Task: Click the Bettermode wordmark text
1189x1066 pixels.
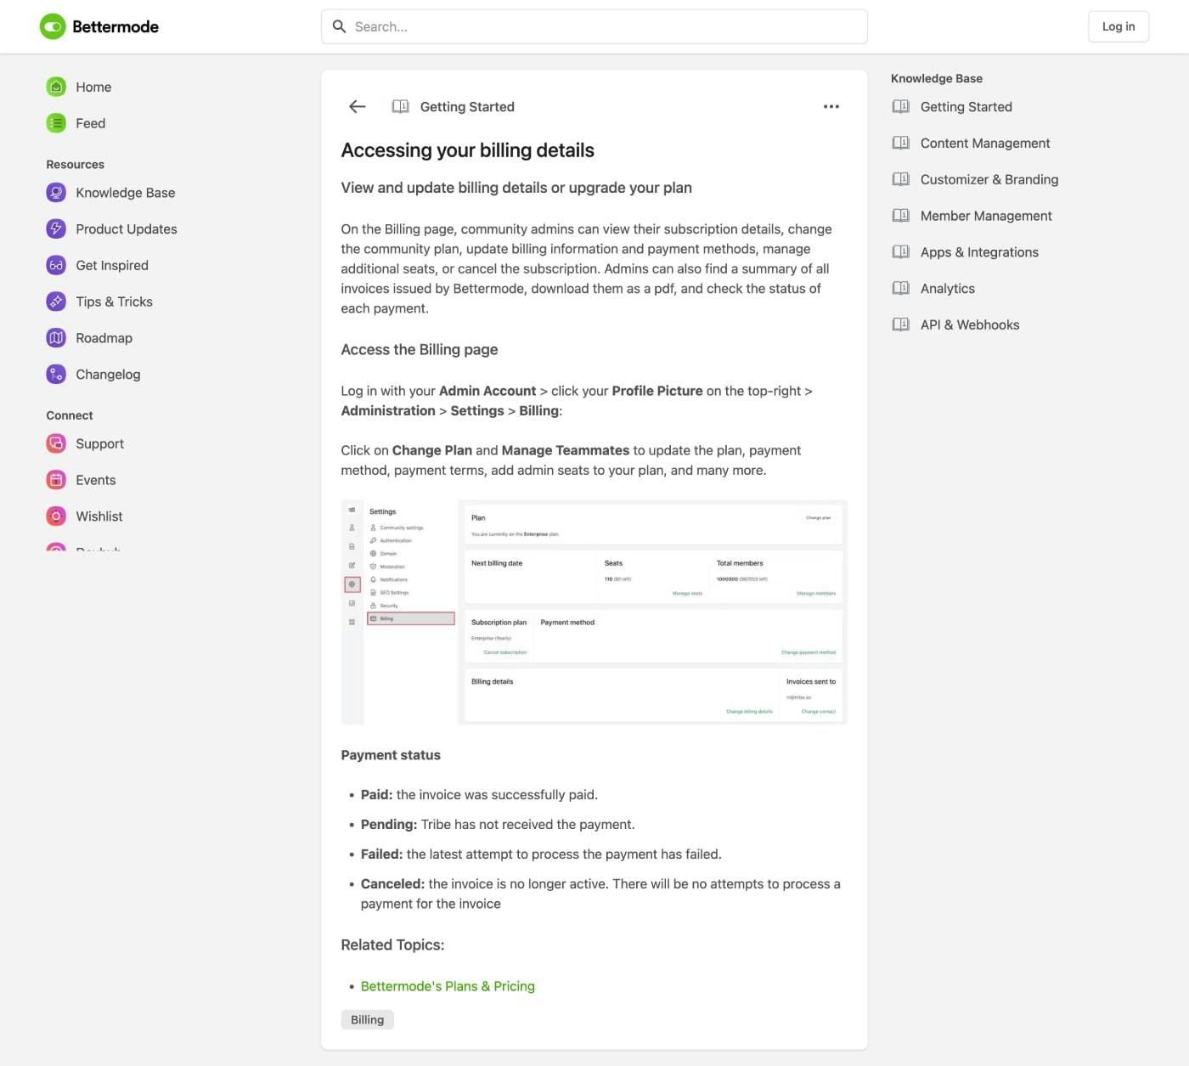Action: pyautogui.click(x=116, y=26)
